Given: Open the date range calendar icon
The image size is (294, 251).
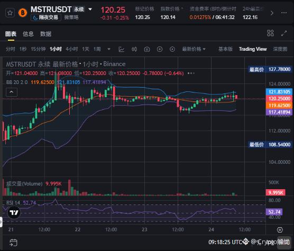Looking at the screenshot, I should (13, 243).
